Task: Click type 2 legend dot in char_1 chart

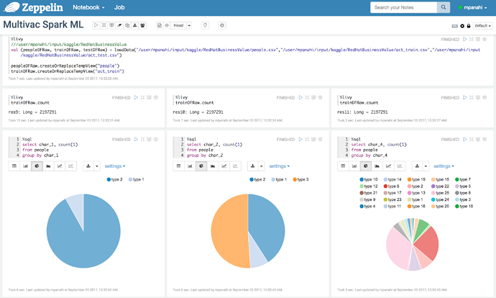Action: [x=109, y=179]
